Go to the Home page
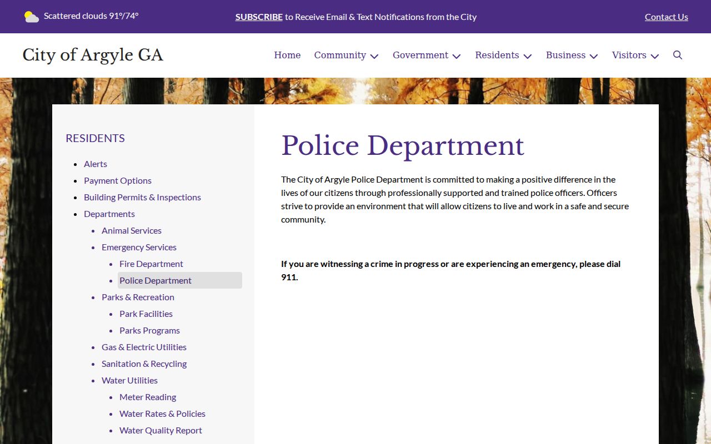This screenshot has height=444, width=711. click(287, 55)
